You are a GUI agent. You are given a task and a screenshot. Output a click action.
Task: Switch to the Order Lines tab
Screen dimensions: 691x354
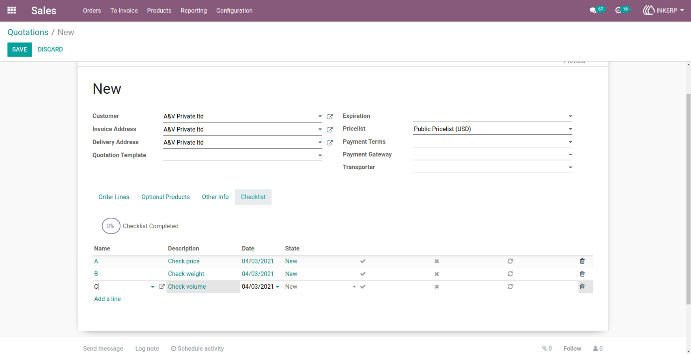click(x=114, y=197)
